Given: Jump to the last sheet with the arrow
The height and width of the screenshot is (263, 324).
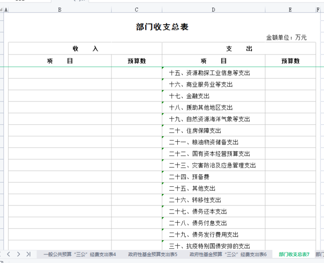Looking at the screenshot, I should (28, 254).
